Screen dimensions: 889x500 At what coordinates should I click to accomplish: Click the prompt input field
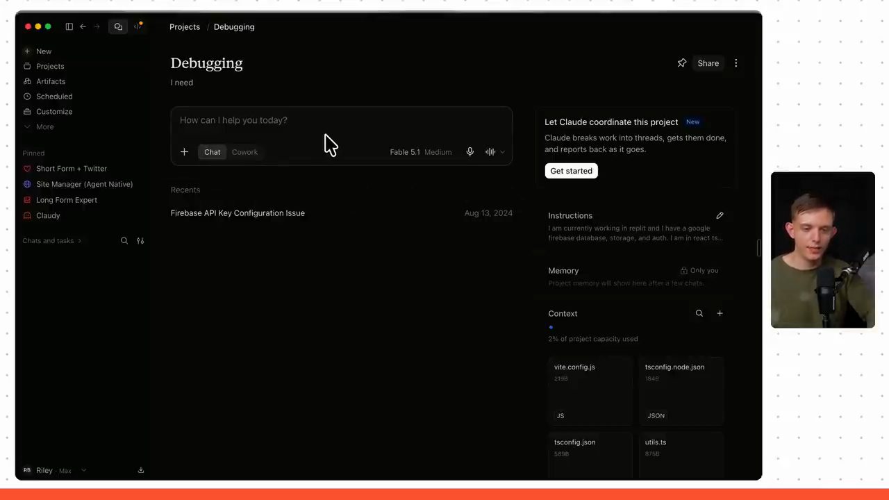pos(342,120)
